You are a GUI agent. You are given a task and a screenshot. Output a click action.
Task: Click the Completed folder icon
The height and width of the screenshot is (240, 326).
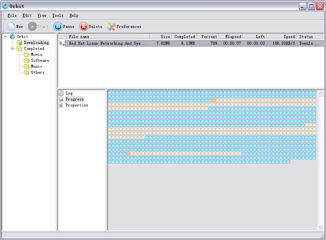19,49
